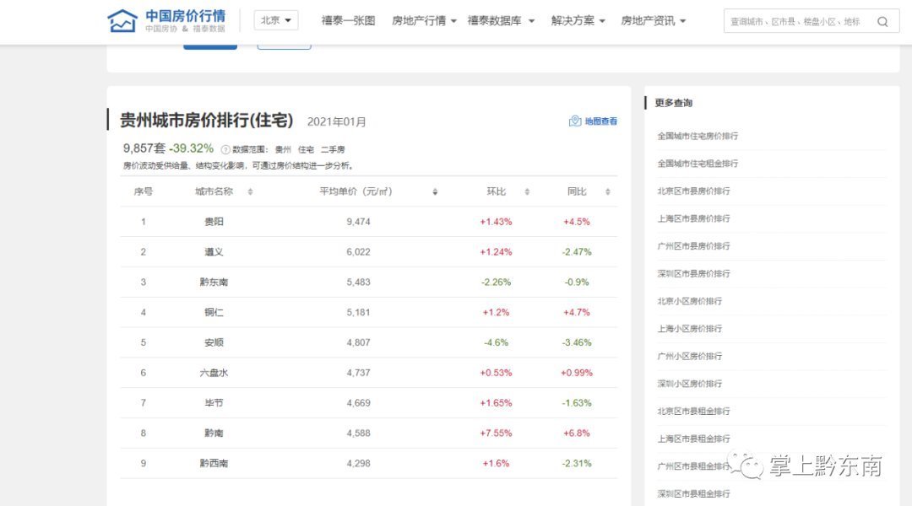Viewport: 912px width, 506px height.
Task: Expand the 房地产资讯 menu
Action: click(653, 21)
